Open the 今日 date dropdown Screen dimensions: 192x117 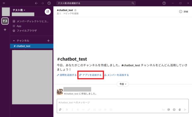[x=123, y=84]
